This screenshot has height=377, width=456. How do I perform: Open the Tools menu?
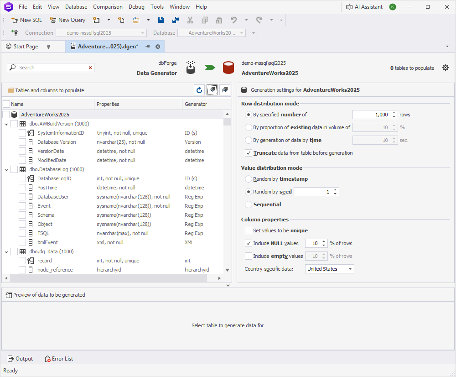pyautogui.click(x=157, y=7)
